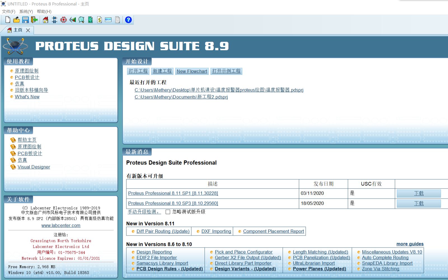
Task: Open Length Matching (Updated) guide
Action: coord(320,252)
